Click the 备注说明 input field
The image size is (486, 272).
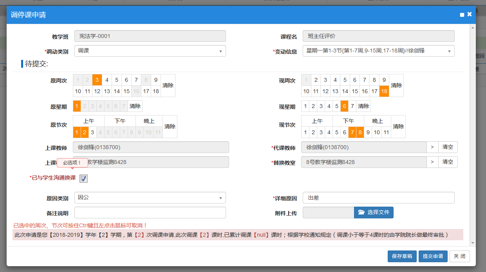150,213
